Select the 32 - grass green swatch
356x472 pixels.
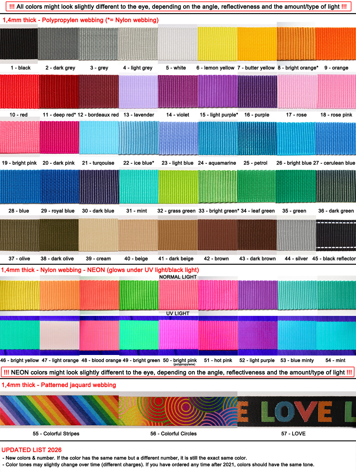click(178, 187)
